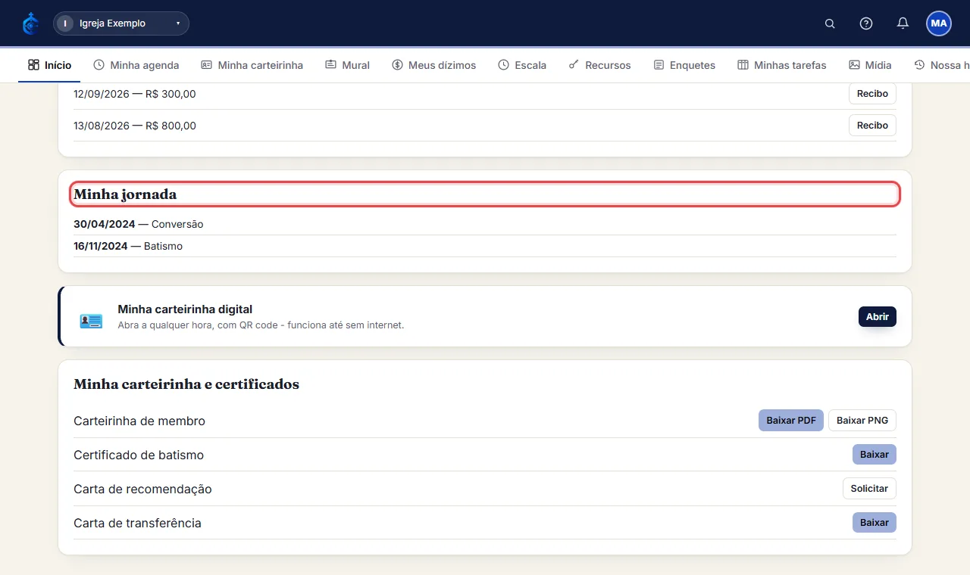Open the search magnifier icon
The image size is (970, 575).
coord(830,23)
